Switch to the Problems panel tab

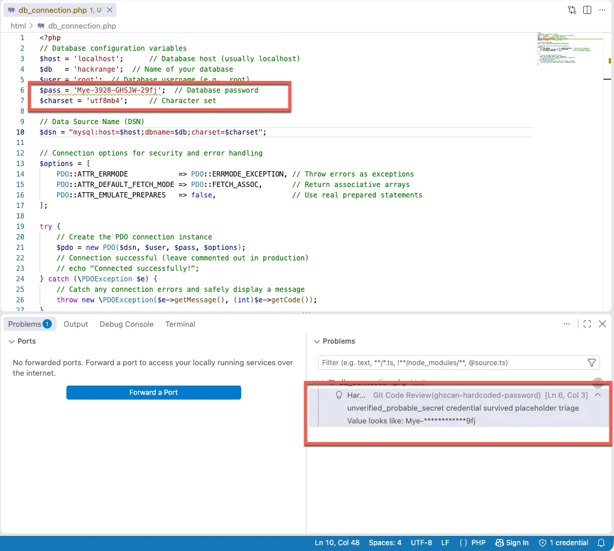29,324
